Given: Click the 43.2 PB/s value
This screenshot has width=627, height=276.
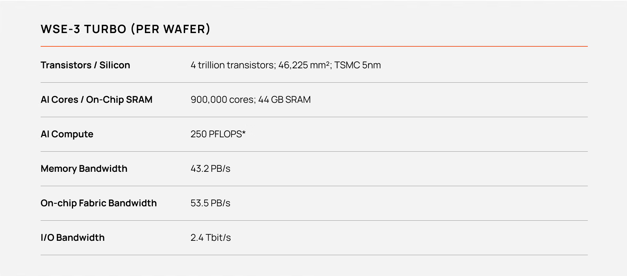Looking at the screenshot, I should pos(210,169).
